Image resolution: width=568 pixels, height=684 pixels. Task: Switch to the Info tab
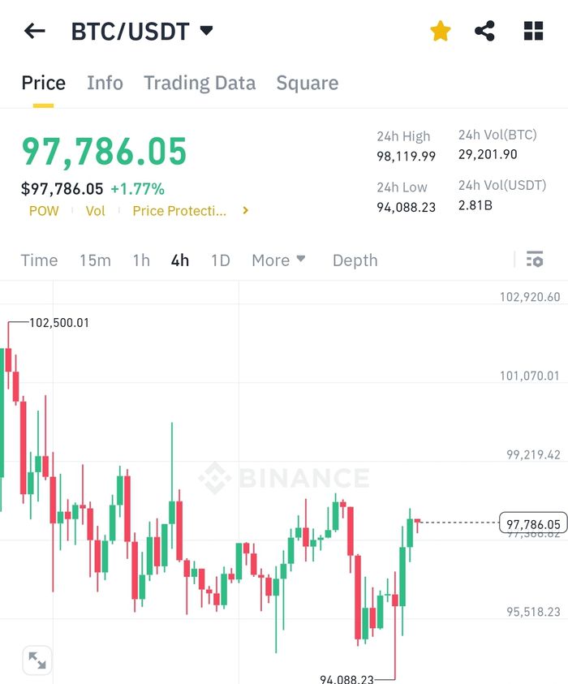point(105,83)
